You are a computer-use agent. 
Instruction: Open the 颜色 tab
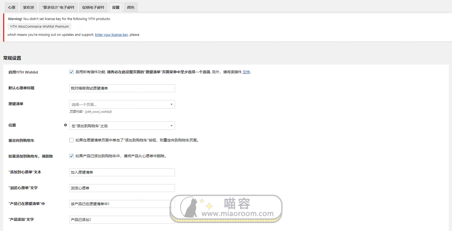[x=131, y=7]
